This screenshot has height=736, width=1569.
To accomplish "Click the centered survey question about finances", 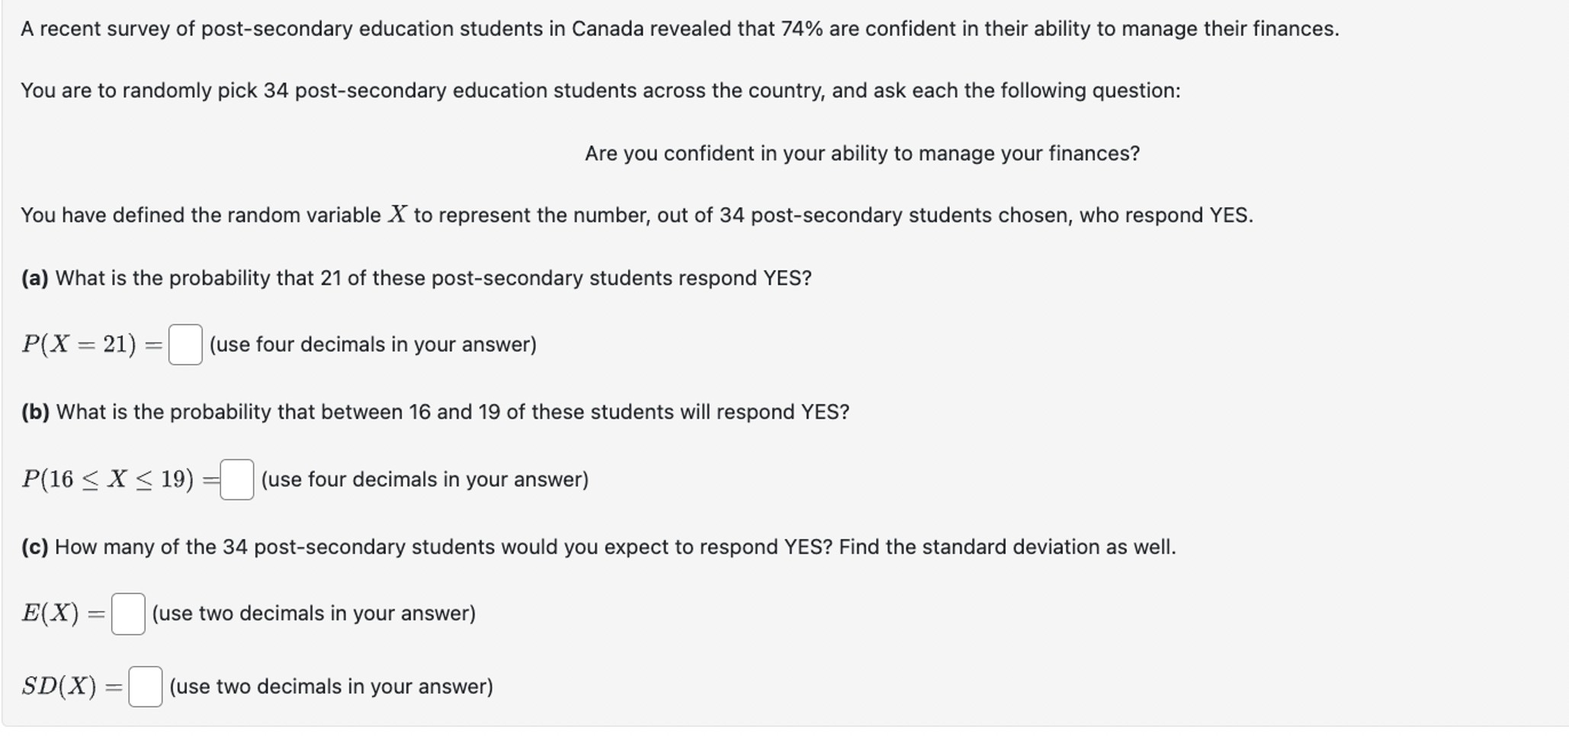I will coord(862,154).
